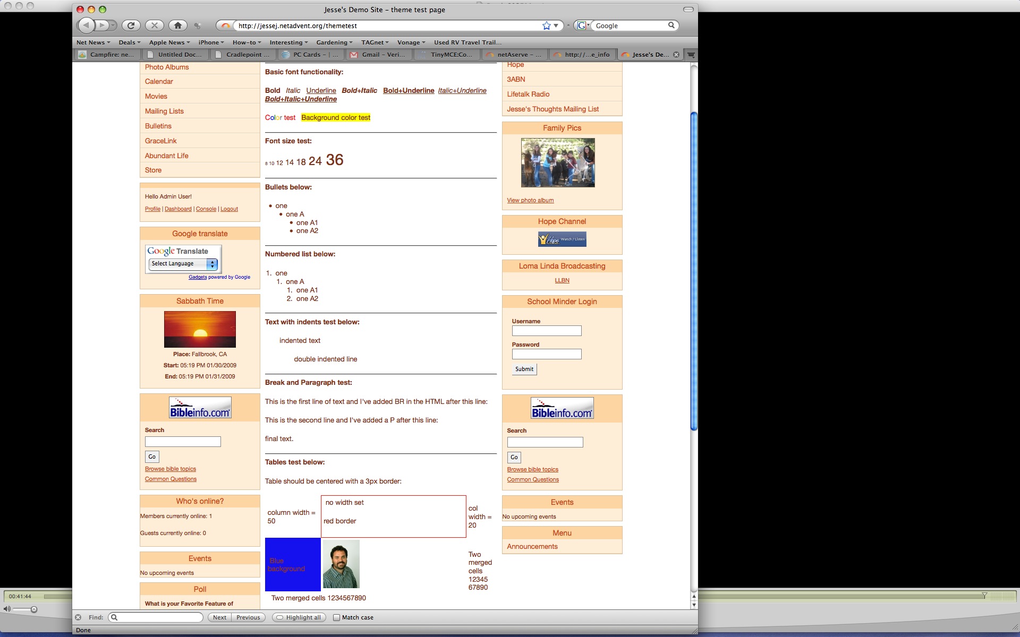Toggle Highlight all in the find bar
The image size is (1020, 637).
click(x=299, y=617)
